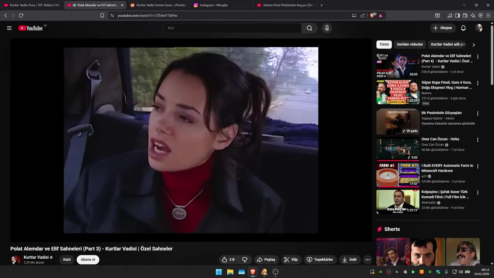Bookmark this page icon in address bar
This screenshot has width=494, height=278.
pyautogui.click(x=102, y=15)
